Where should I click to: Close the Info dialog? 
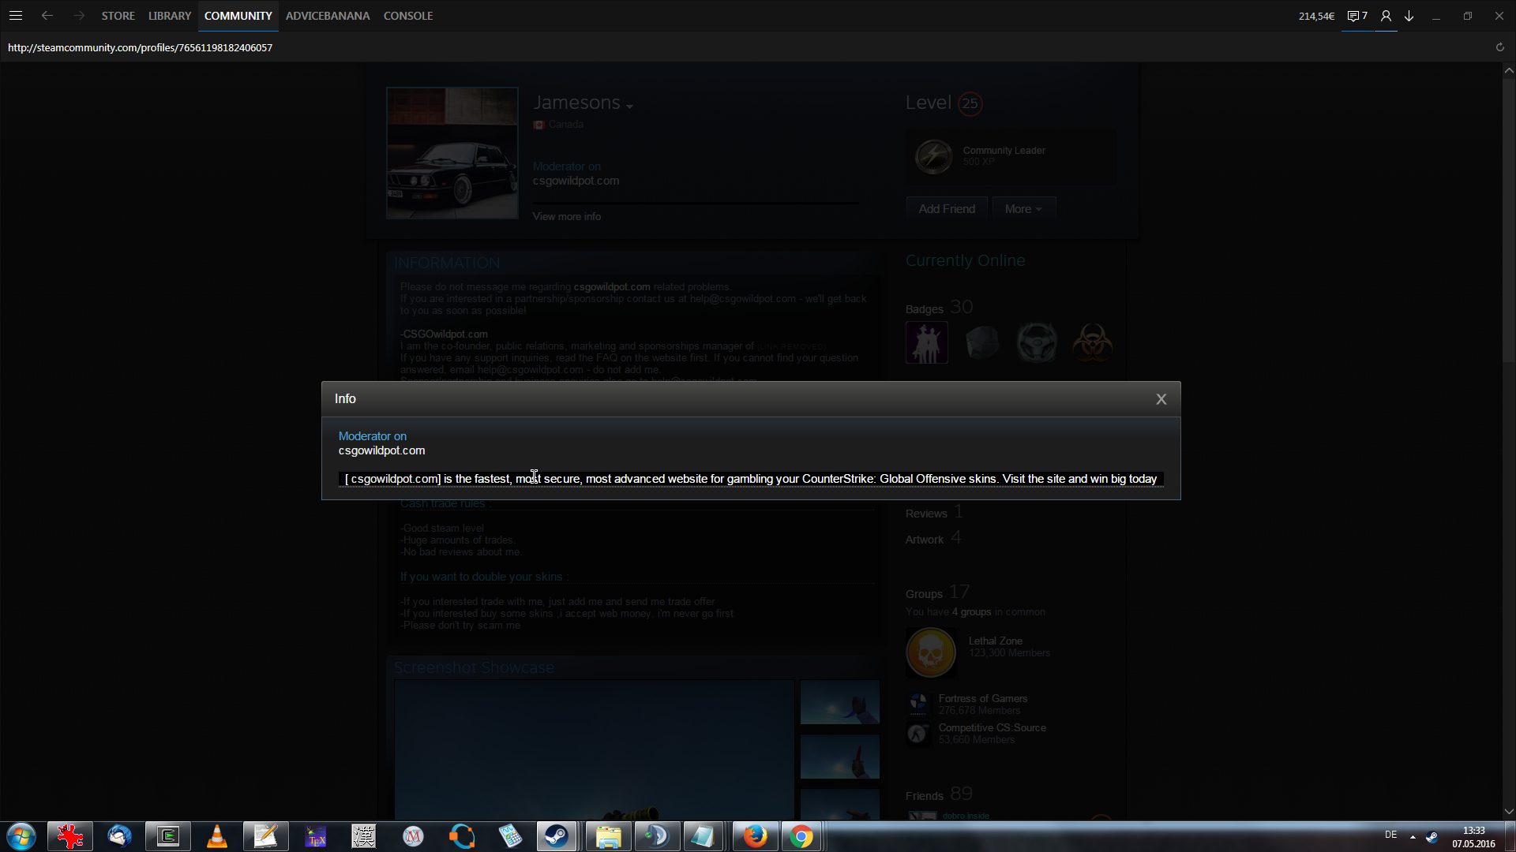click(1161, 399)
